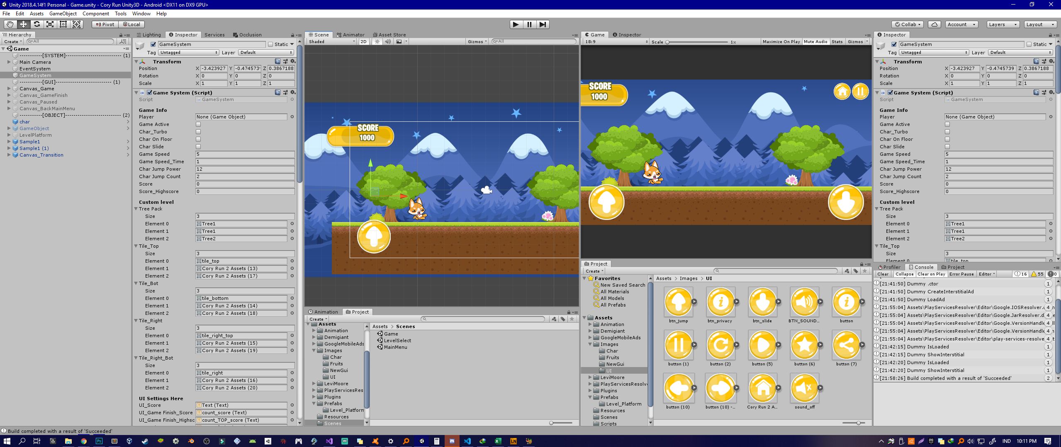The image size is (1061, 447).
Task: Select the Rotate tool in toolbar
Action: 37,24
